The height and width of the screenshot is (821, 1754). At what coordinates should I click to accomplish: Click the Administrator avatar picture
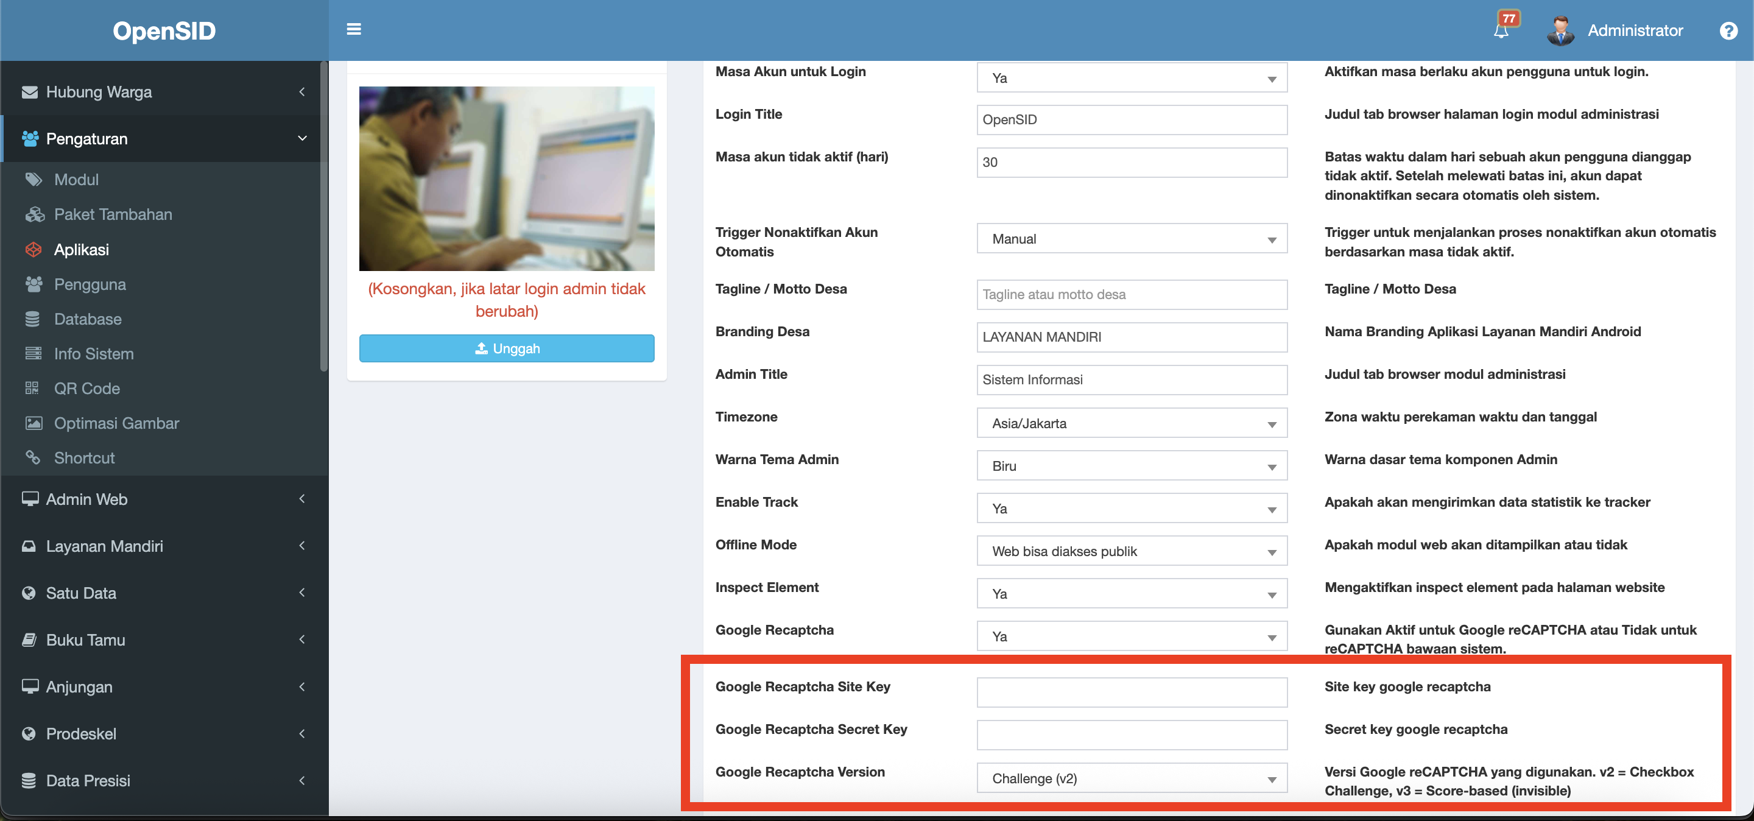point(1559,30)
